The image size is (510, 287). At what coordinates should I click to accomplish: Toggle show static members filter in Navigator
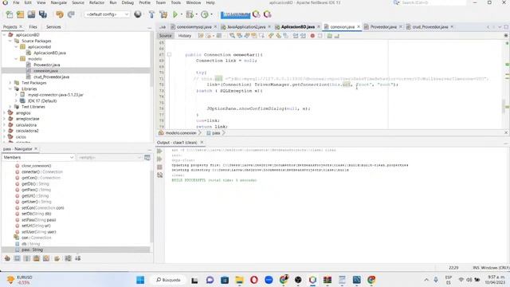coord(26,258)
